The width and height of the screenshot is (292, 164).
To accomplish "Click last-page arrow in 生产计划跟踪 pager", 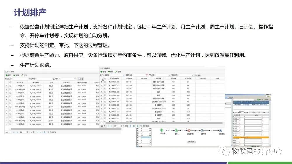I will point(134,126).
